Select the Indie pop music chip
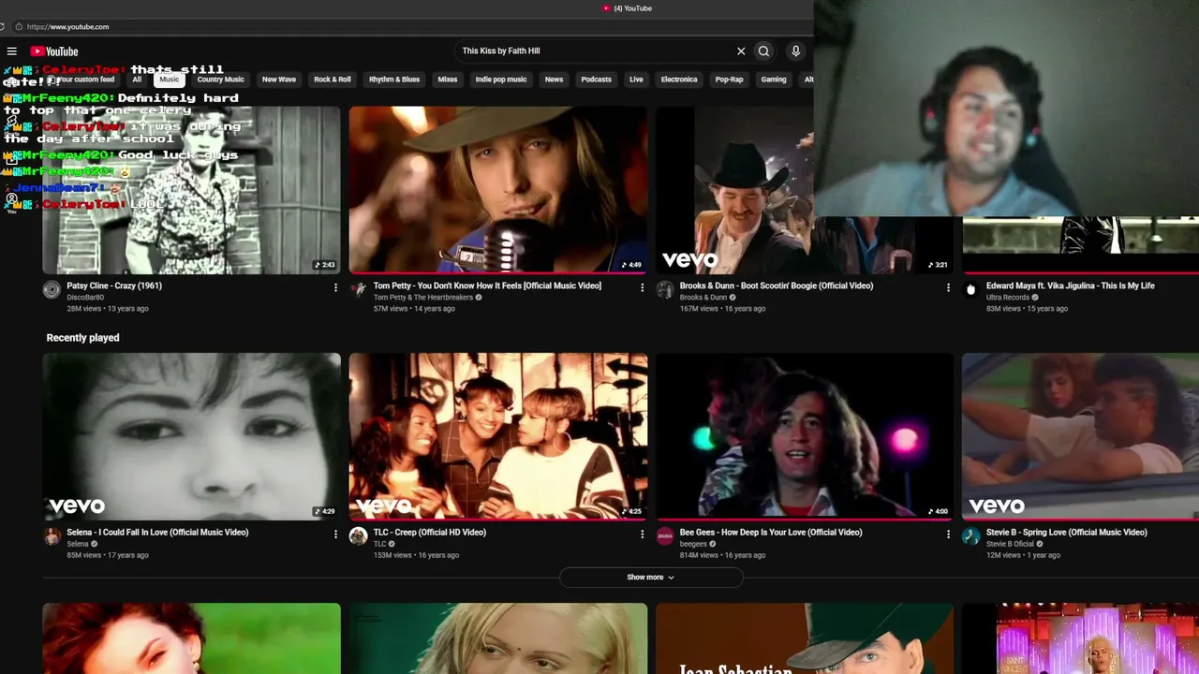The height and width of the screenshot is (674, 1199). point(501,80)
